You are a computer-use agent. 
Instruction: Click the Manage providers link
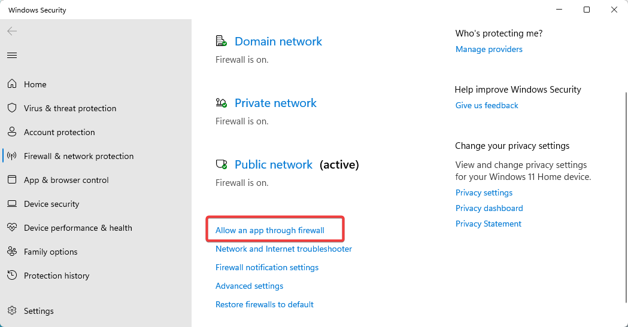click(x=489, y=49)
